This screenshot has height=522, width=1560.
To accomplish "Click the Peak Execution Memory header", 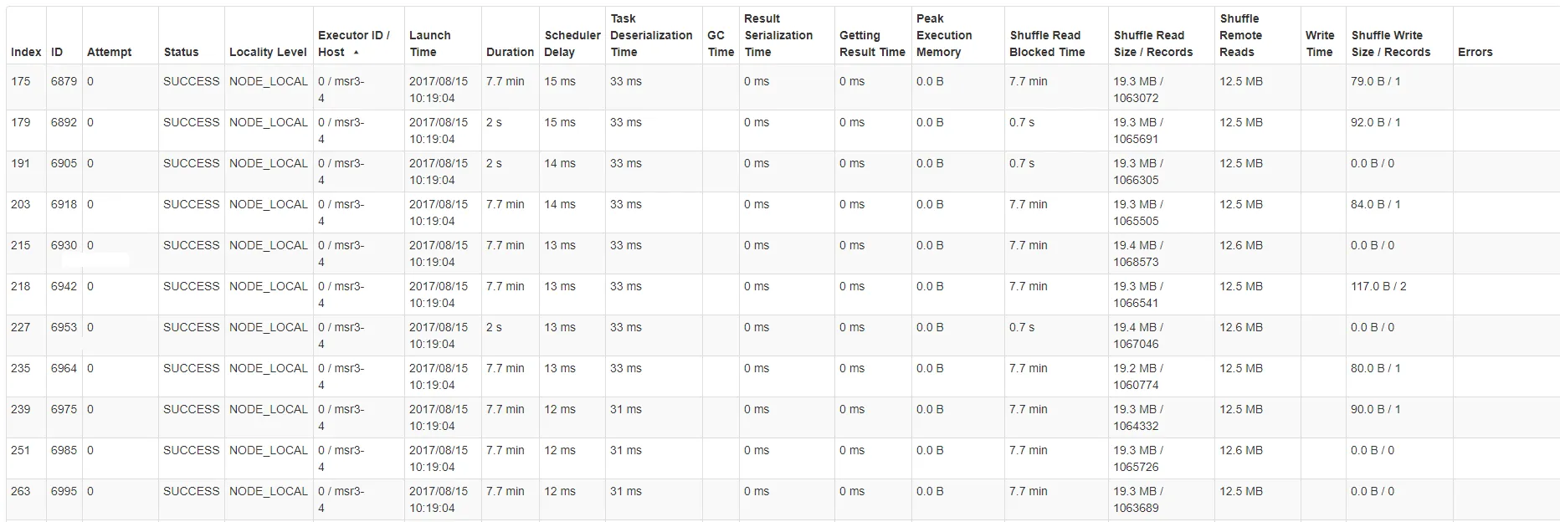I will point(944,35).
